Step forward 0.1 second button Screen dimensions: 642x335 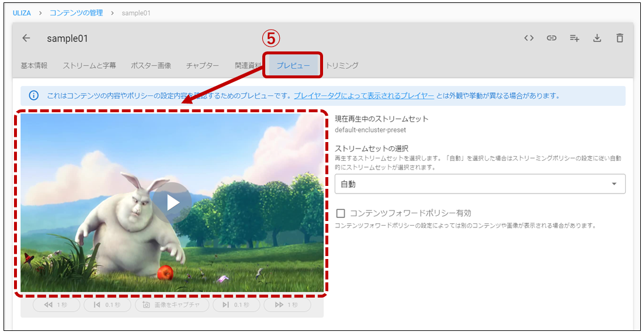click(x=236, y=305)
